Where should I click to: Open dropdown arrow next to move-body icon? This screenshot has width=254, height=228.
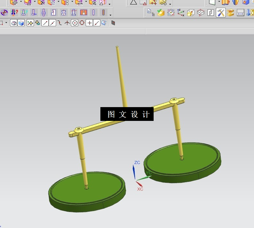tap(21, 2)
